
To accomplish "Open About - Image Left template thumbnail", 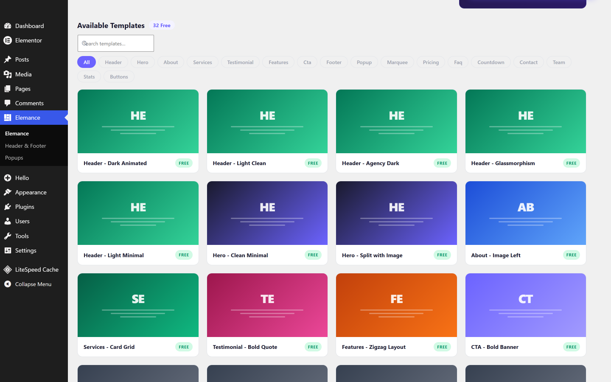I will pos(526,213).
